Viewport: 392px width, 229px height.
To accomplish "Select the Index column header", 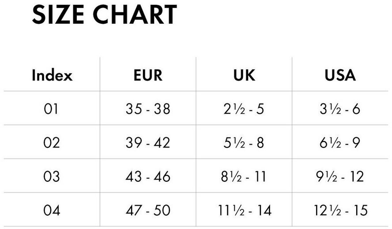I will point(52,75).
